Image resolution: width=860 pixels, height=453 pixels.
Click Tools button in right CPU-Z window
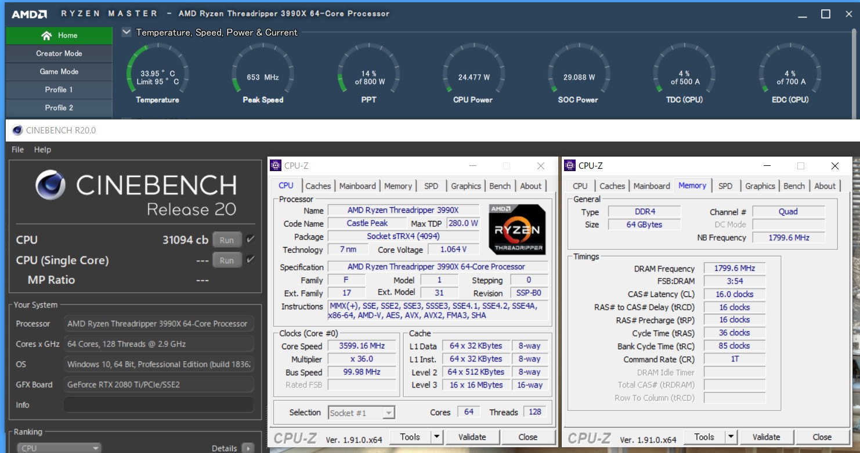(x=704, y=437)
